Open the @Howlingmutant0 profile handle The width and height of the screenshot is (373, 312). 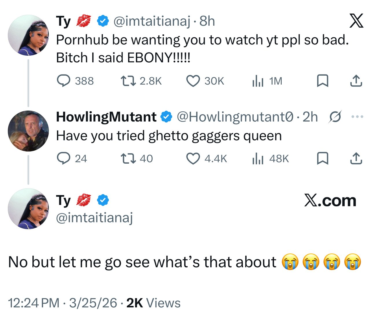pos(235,117)
